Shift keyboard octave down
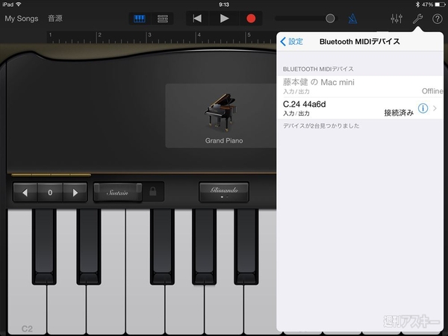 click(x=25, y=193)
